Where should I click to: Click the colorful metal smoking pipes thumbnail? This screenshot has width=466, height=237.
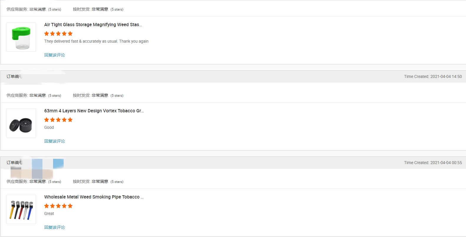pyautogui.click(x=21, y=209)
